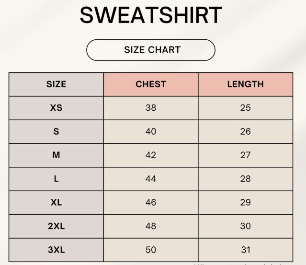Click chest value 50 for 3XL
The width and height of the screenshot is (306, 265).
coord(151,250)
